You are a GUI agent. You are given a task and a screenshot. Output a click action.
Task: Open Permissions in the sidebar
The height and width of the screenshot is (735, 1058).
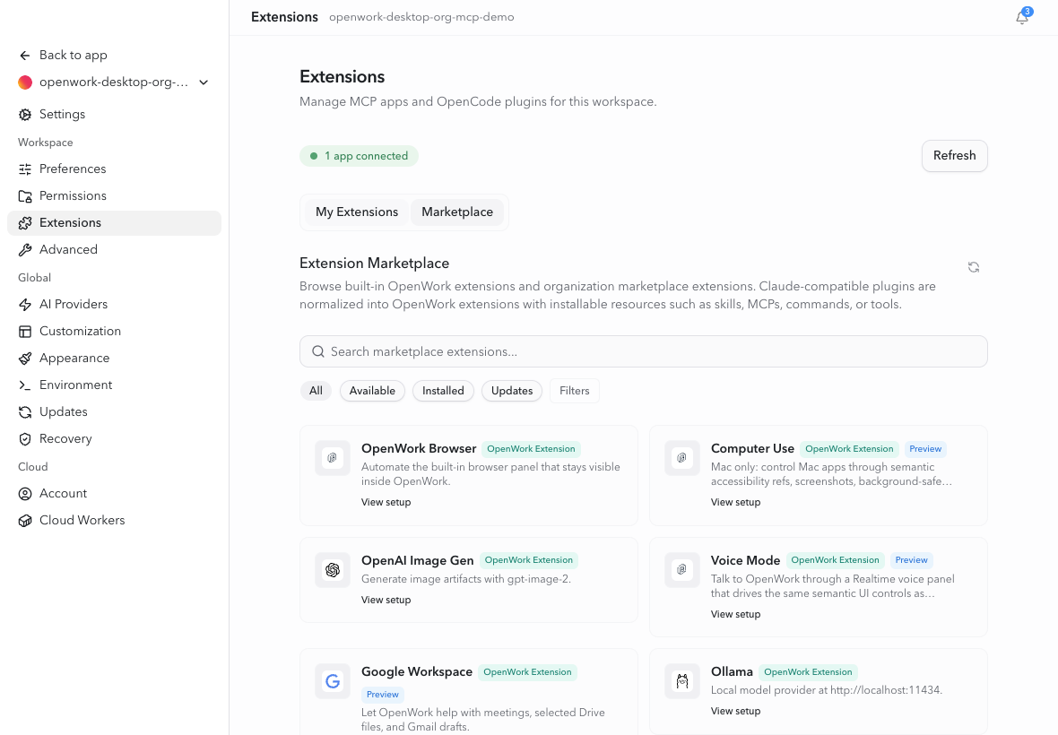pyautogui.click(x=114, y=196)
